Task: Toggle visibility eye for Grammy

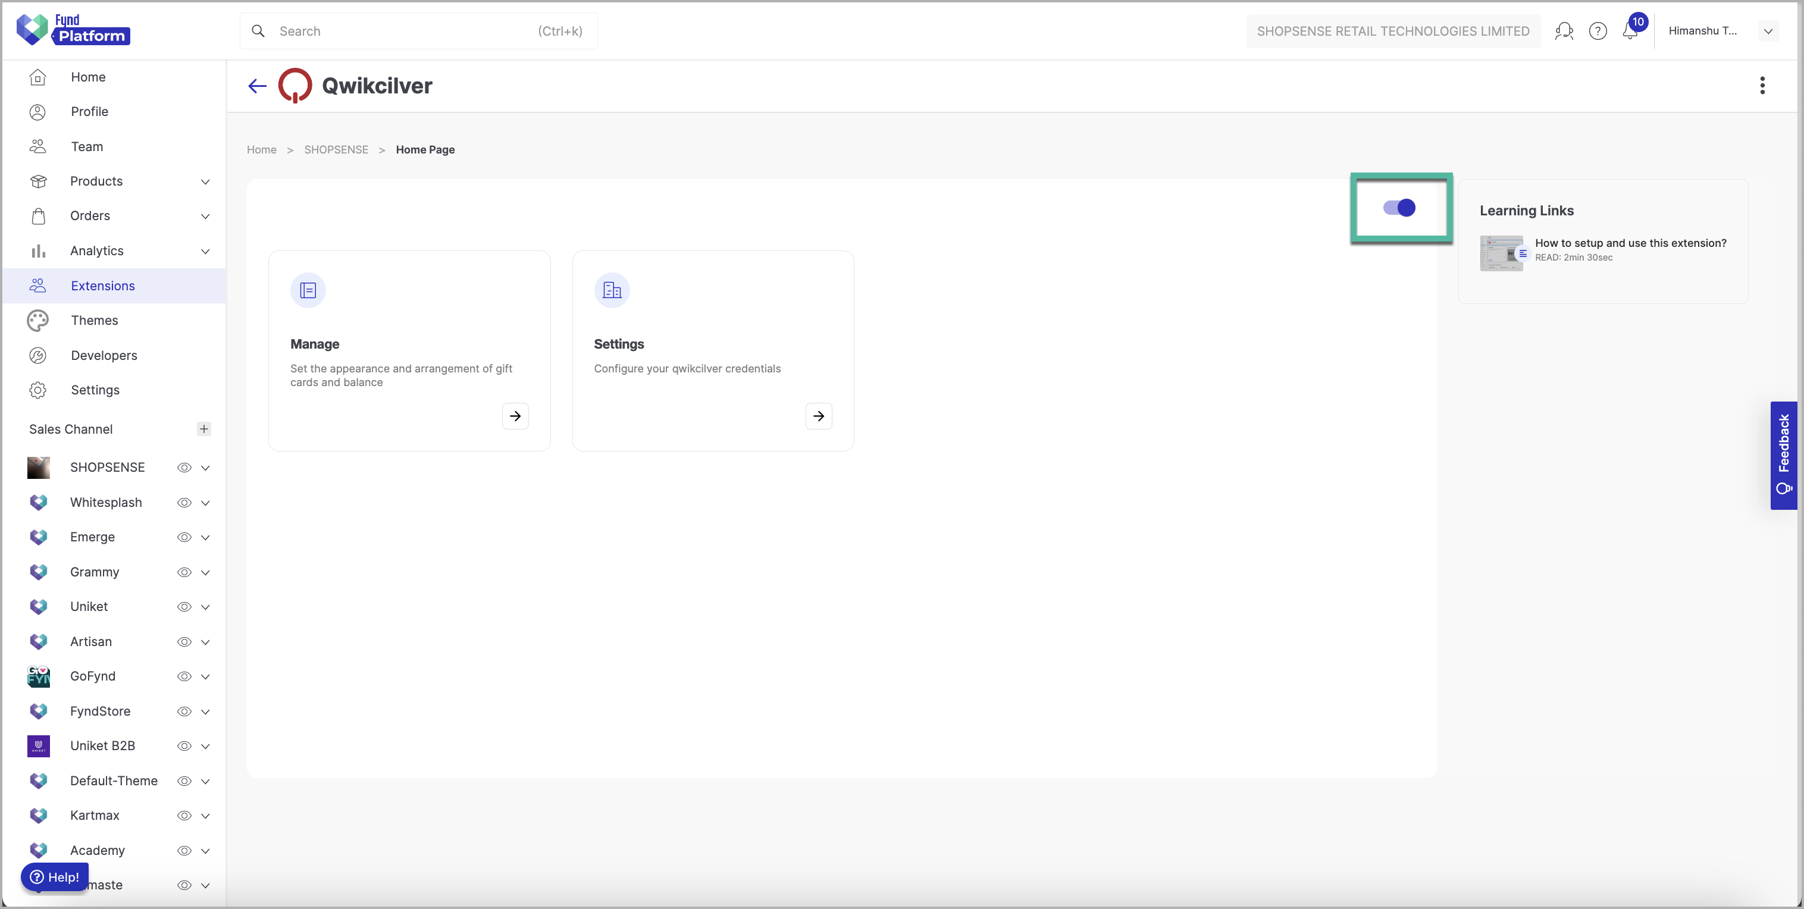Action: [x=184, y=572]
